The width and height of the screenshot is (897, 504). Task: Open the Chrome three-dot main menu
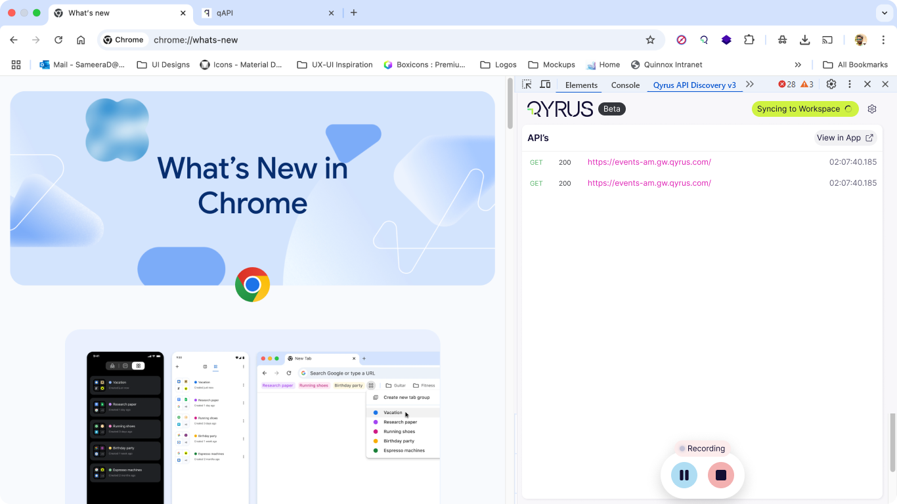coord(883,40)
